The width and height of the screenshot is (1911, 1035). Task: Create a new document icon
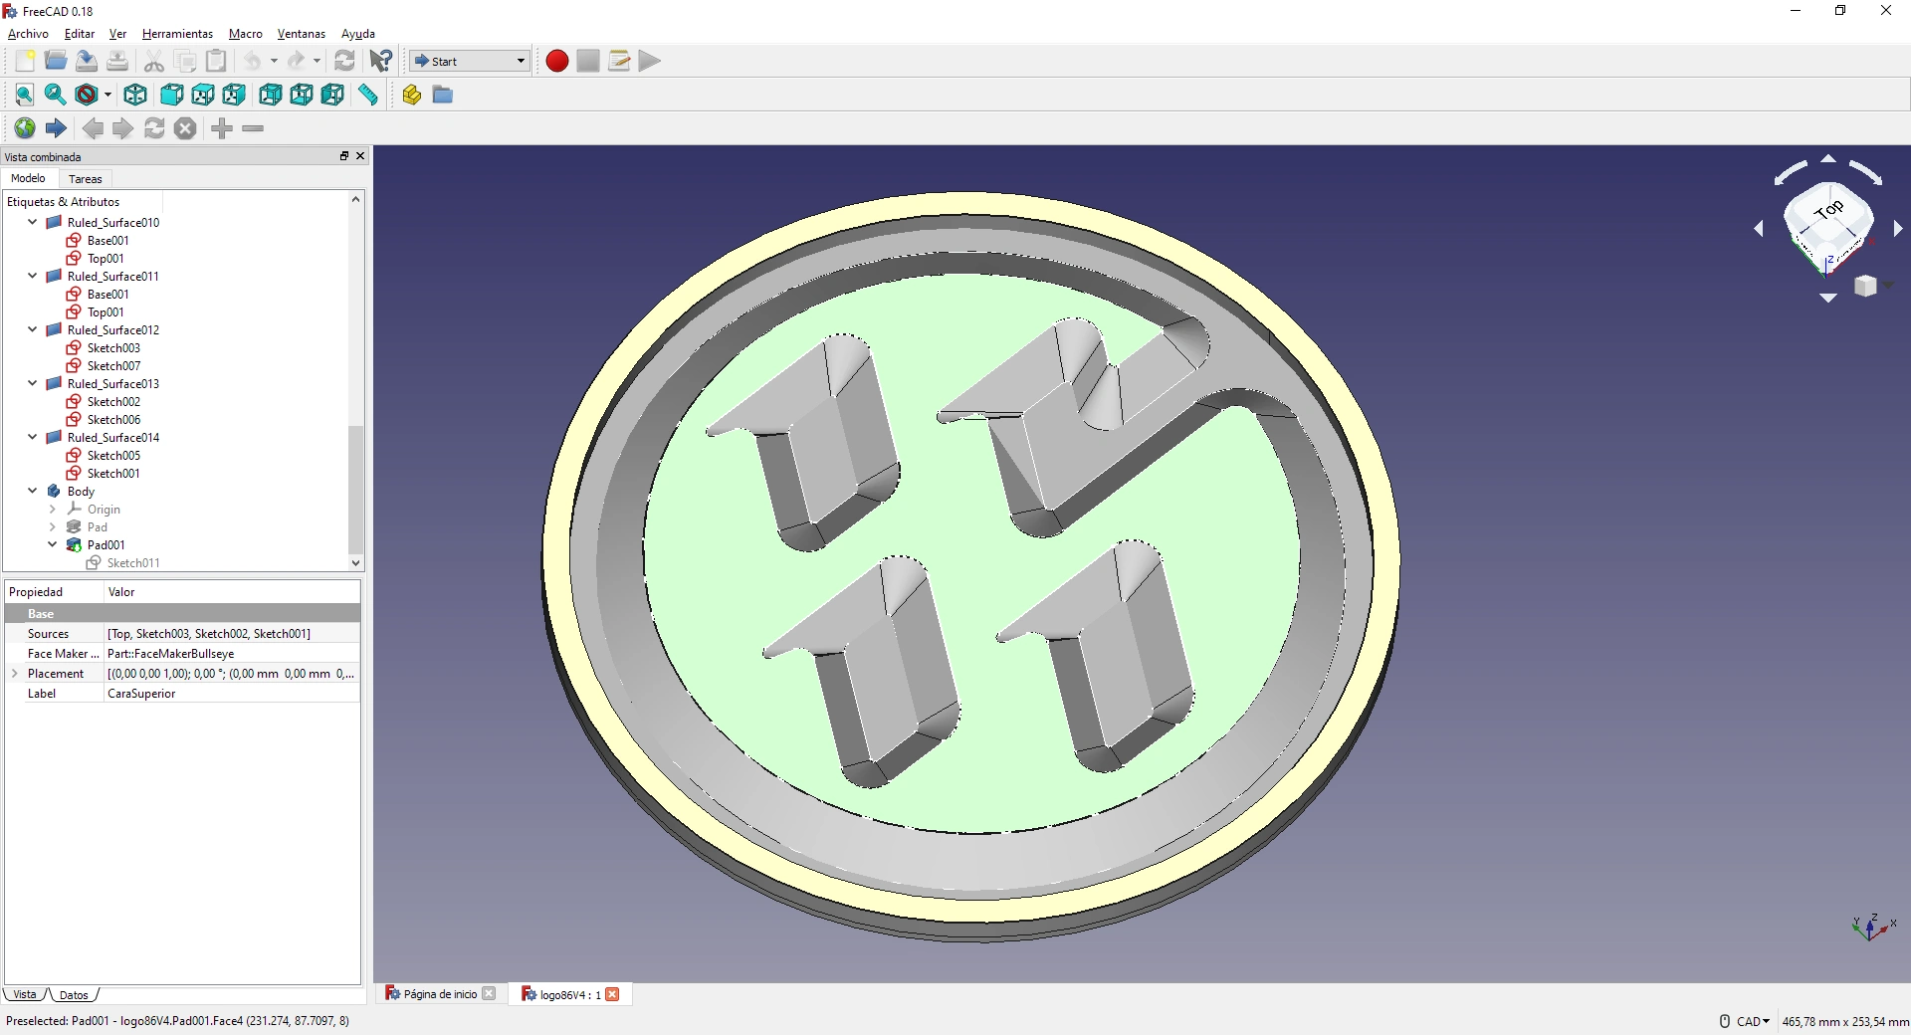click(24, 61)
